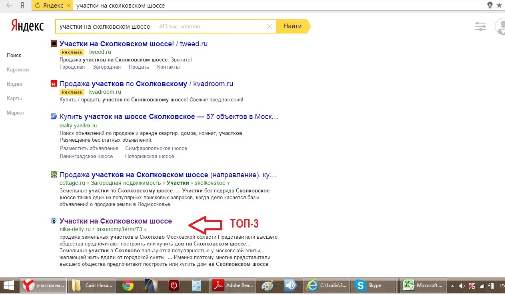505x295 pixels.
Task: Open the kvadroom.ru ad result title
Action: pyautogui.click(x=146, y=84)
